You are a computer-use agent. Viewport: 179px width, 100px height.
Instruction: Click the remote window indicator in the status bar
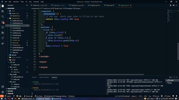tap(2, 96)
